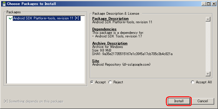This screenshot has height=109, width=218.
Task: Click the Site heading in description
Action: (x=96, y=61)
